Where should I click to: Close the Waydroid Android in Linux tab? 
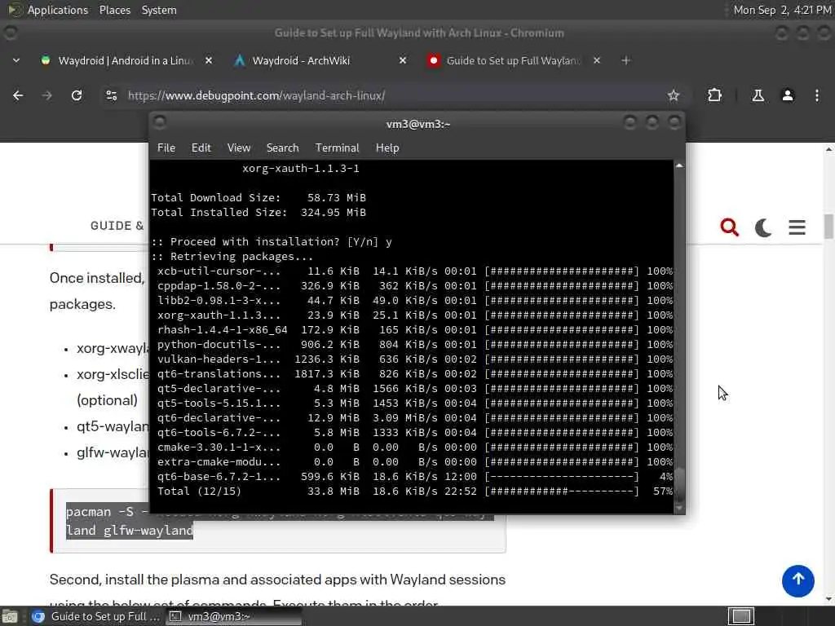209,60
